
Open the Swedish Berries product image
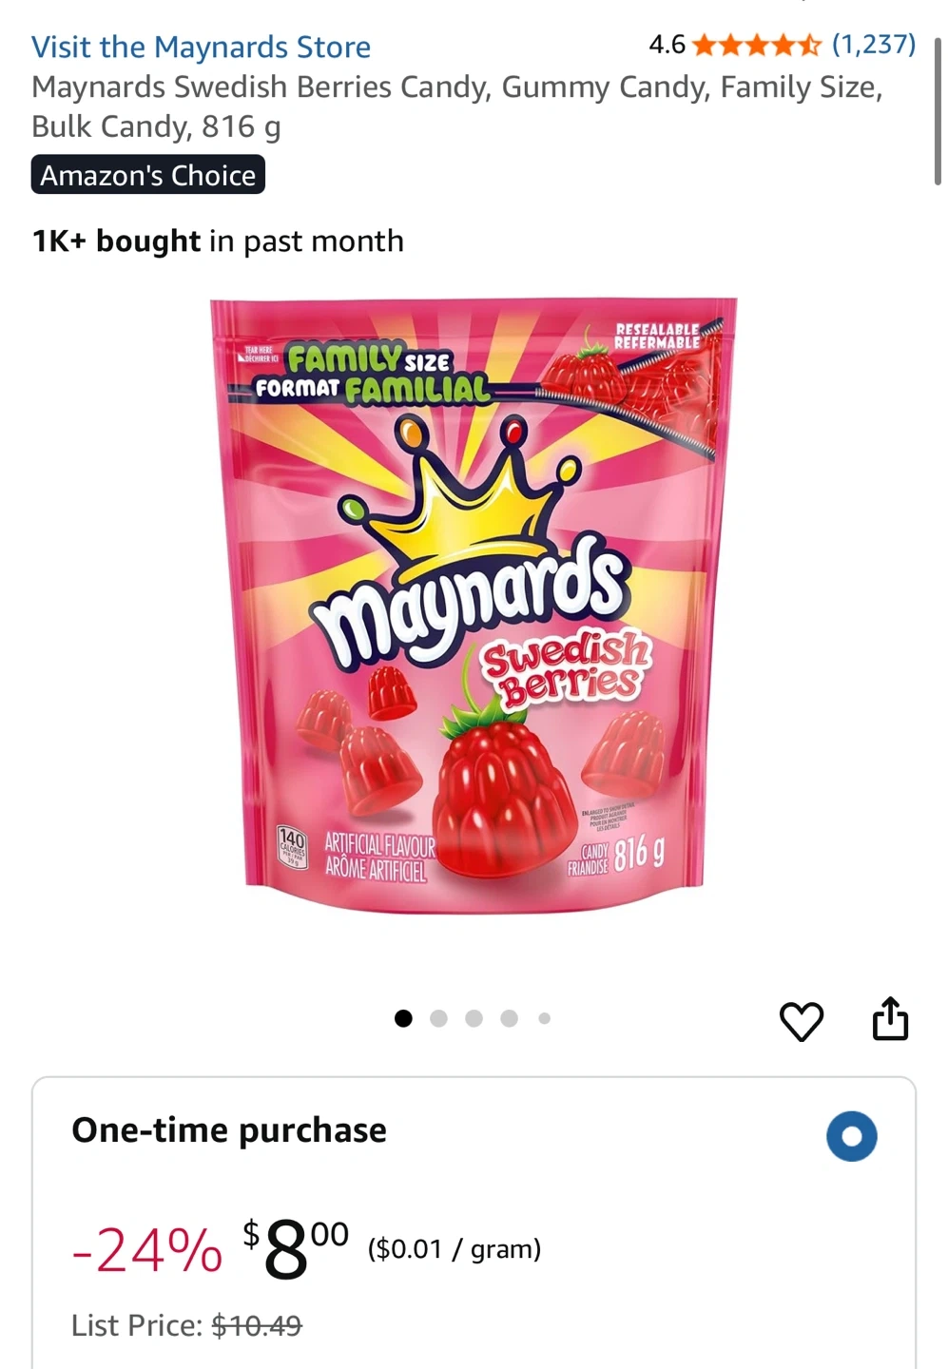tap(474, 606)
